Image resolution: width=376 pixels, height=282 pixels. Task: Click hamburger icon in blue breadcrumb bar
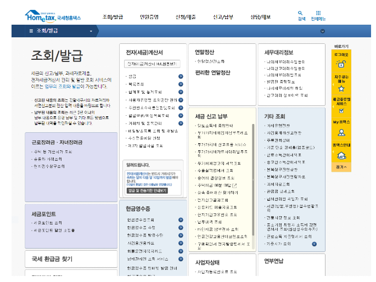tap(31, 31)
